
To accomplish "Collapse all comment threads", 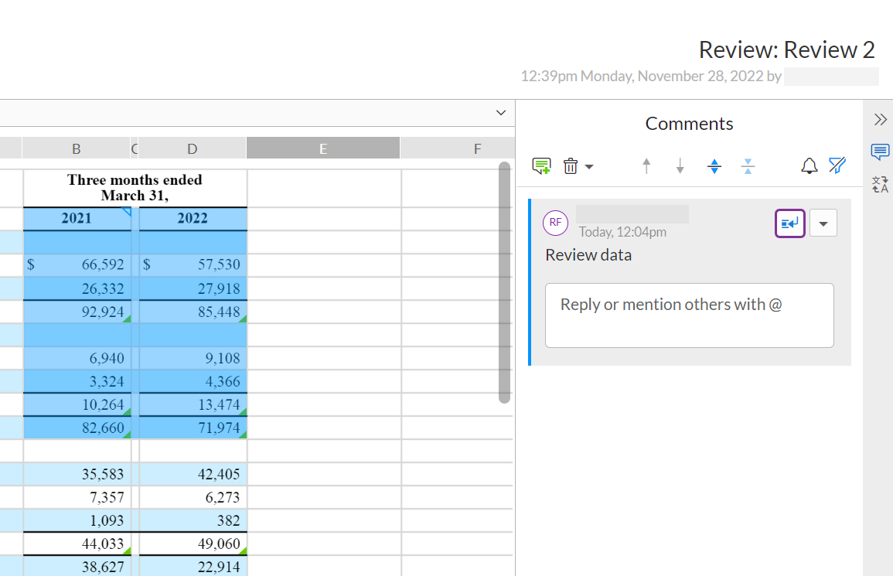I will pos(748,165).
